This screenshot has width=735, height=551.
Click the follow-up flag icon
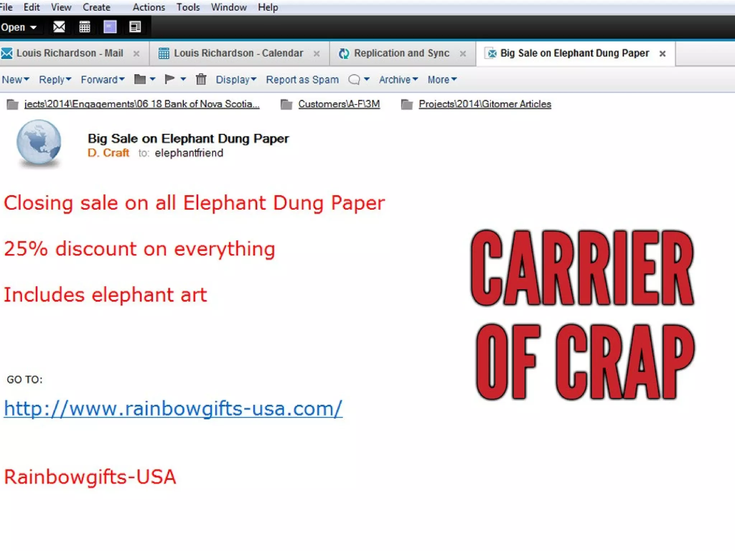(169, 79)
